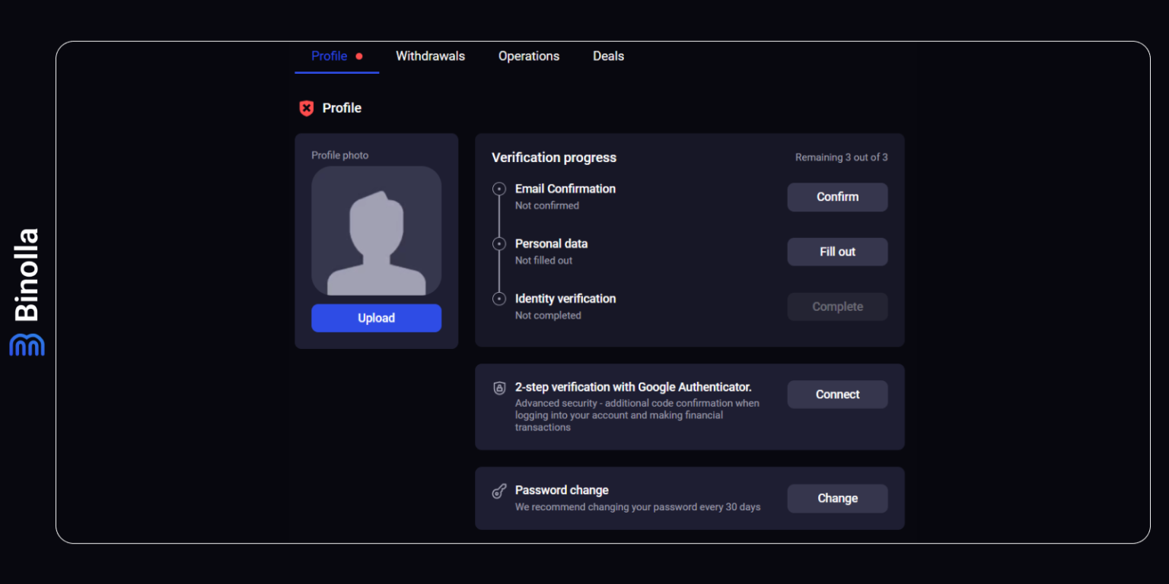Click the red notification dot on the Profile tab

(358, 56)
